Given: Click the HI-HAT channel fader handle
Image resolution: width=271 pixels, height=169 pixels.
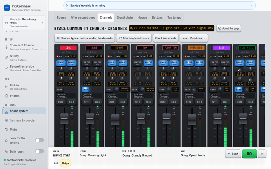Looking at the screenshot, I should (x=115, y=120).
